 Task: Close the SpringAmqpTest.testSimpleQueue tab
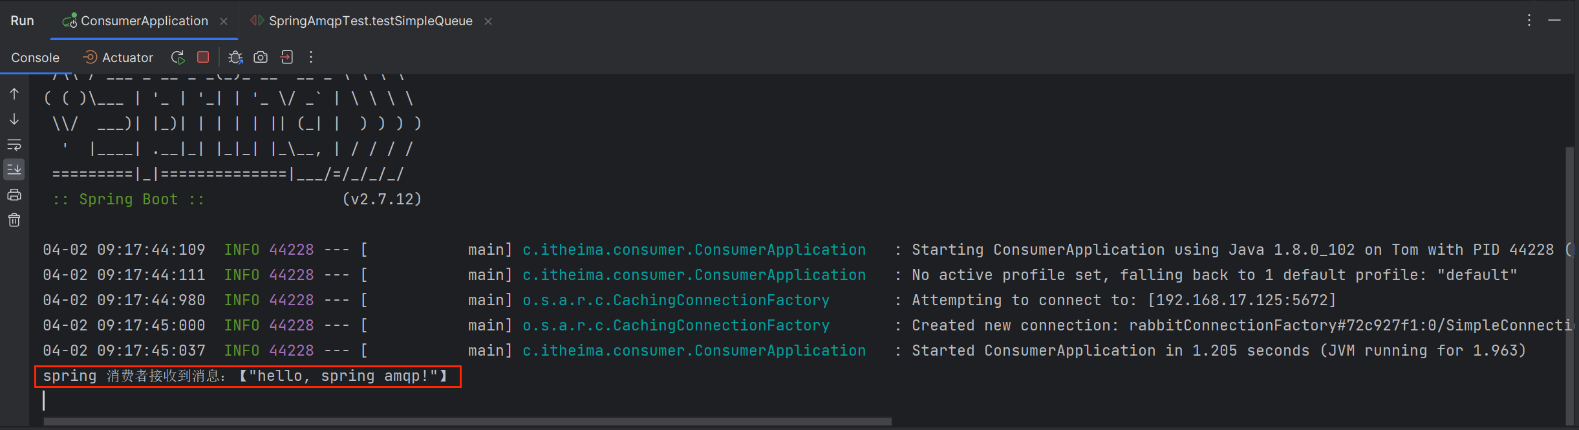488,21
